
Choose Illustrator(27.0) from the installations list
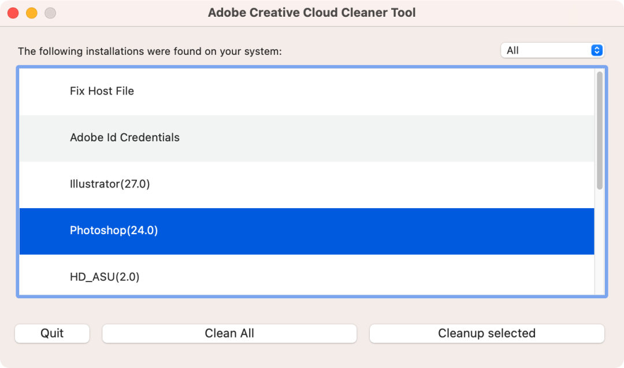coord(307,185)
